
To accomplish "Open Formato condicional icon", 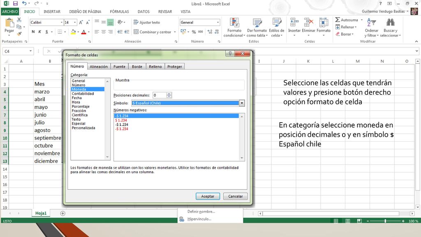I will [x=234, y=23].
